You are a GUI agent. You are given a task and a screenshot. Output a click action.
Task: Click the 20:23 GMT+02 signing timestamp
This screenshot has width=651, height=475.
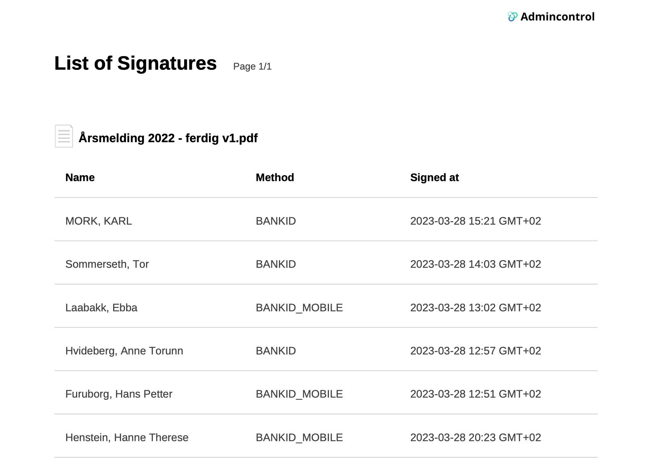pyautogui.click(x=475, y=438)
